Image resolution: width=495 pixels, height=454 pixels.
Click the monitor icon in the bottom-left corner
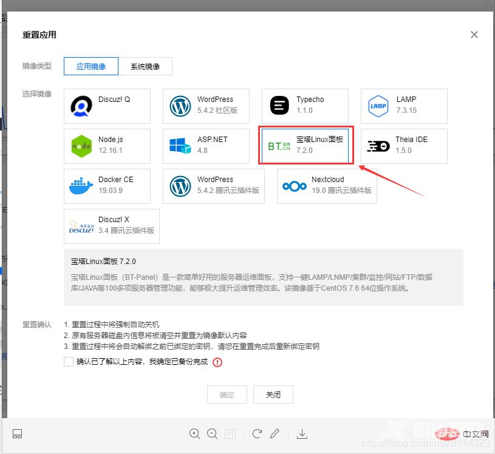(17, 433)
